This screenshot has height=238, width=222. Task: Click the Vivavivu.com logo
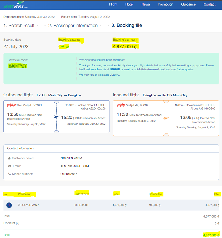pos(15,5)
